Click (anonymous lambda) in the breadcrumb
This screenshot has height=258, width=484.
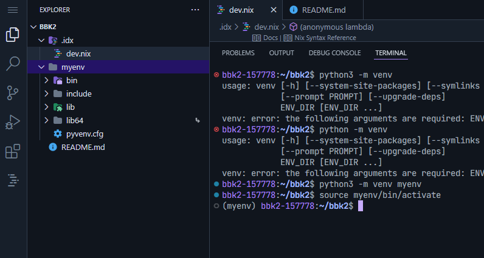[337, 27]
